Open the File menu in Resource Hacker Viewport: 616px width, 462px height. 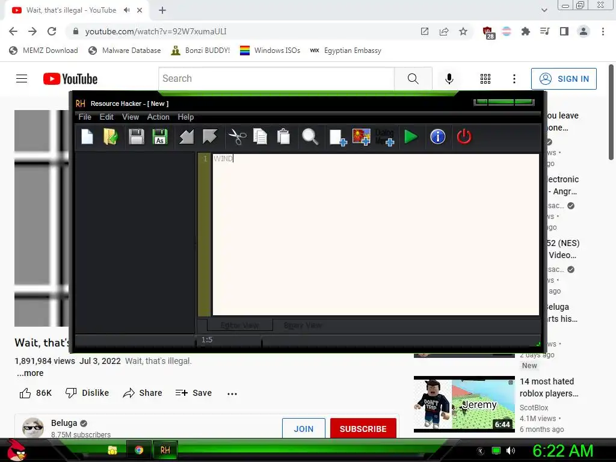tap(85, 117)
